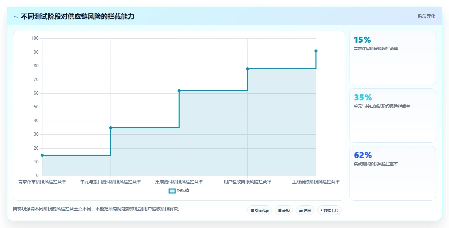449x228 pixels.
Task: Click the Chart.js tag button
Action: pos(260,210)
